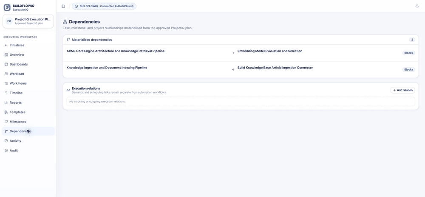
Task: Click the PR project avatar
Action: [x=9, y=21]
